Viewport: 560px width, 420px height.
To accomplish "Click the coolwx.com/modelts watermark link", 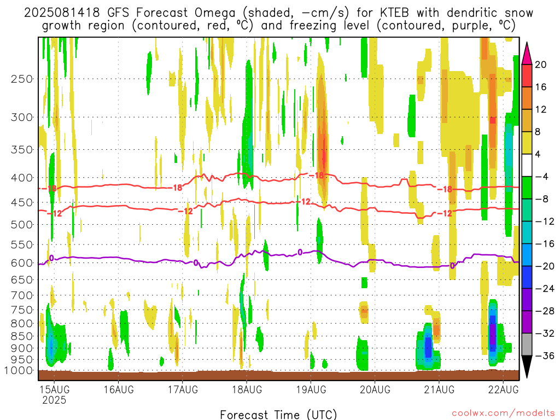I will pos(503,413).
